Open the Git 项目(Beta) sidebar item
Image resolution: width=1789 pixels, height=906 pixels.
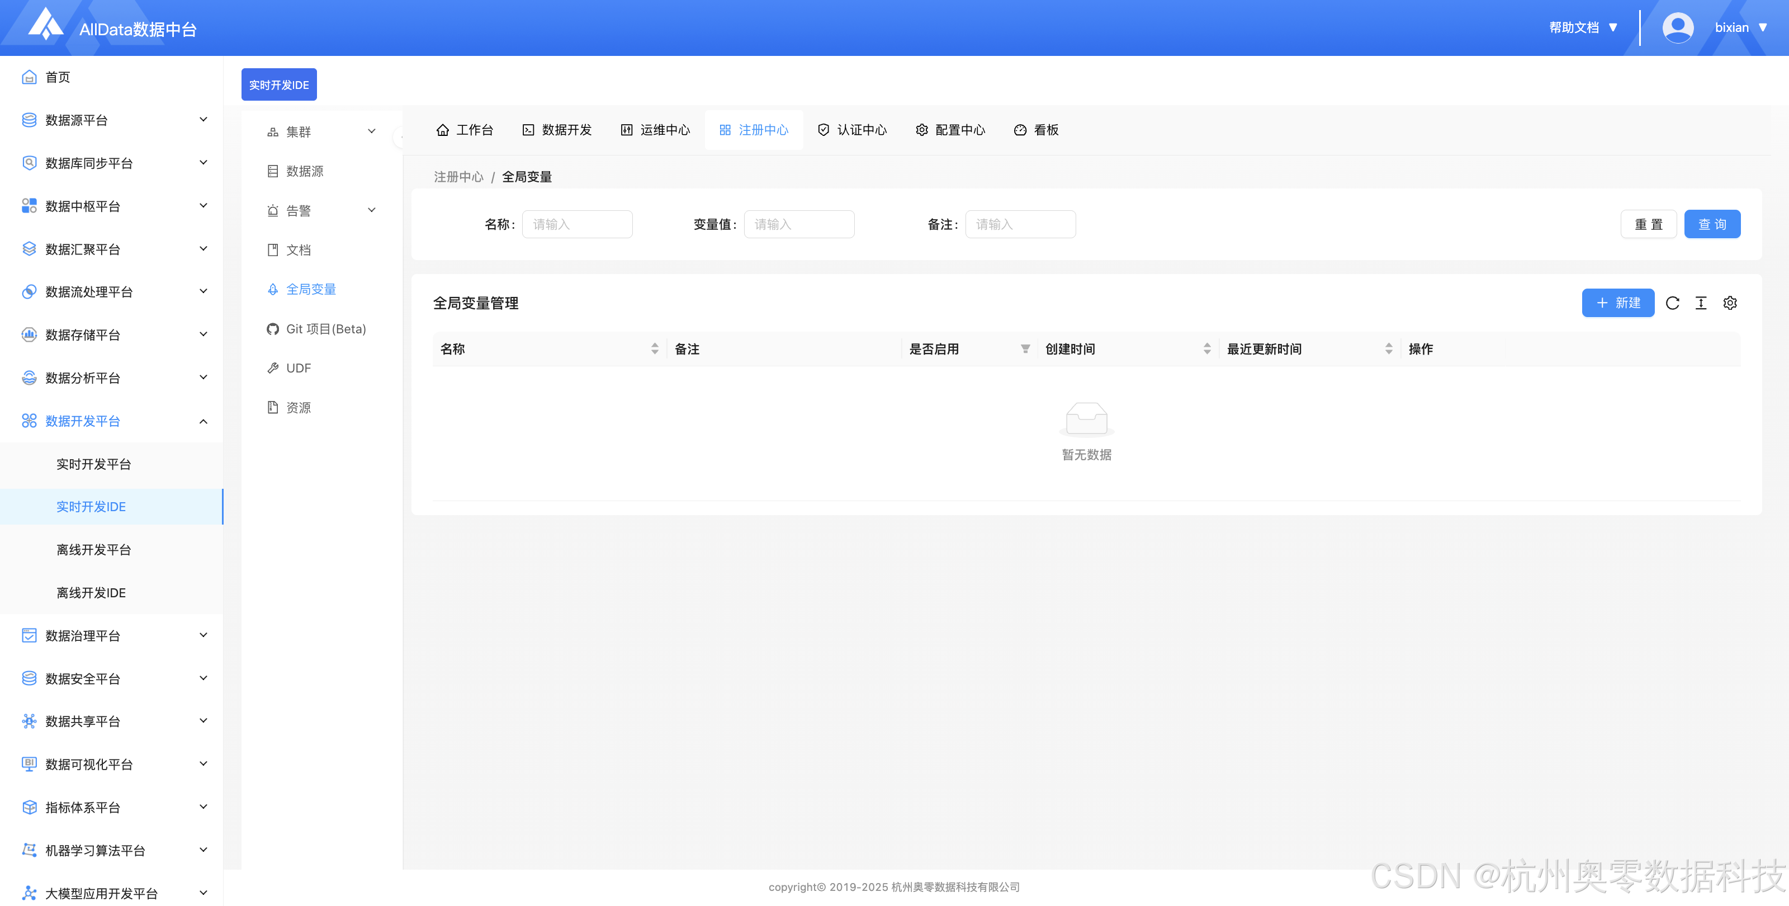[325, 329]
